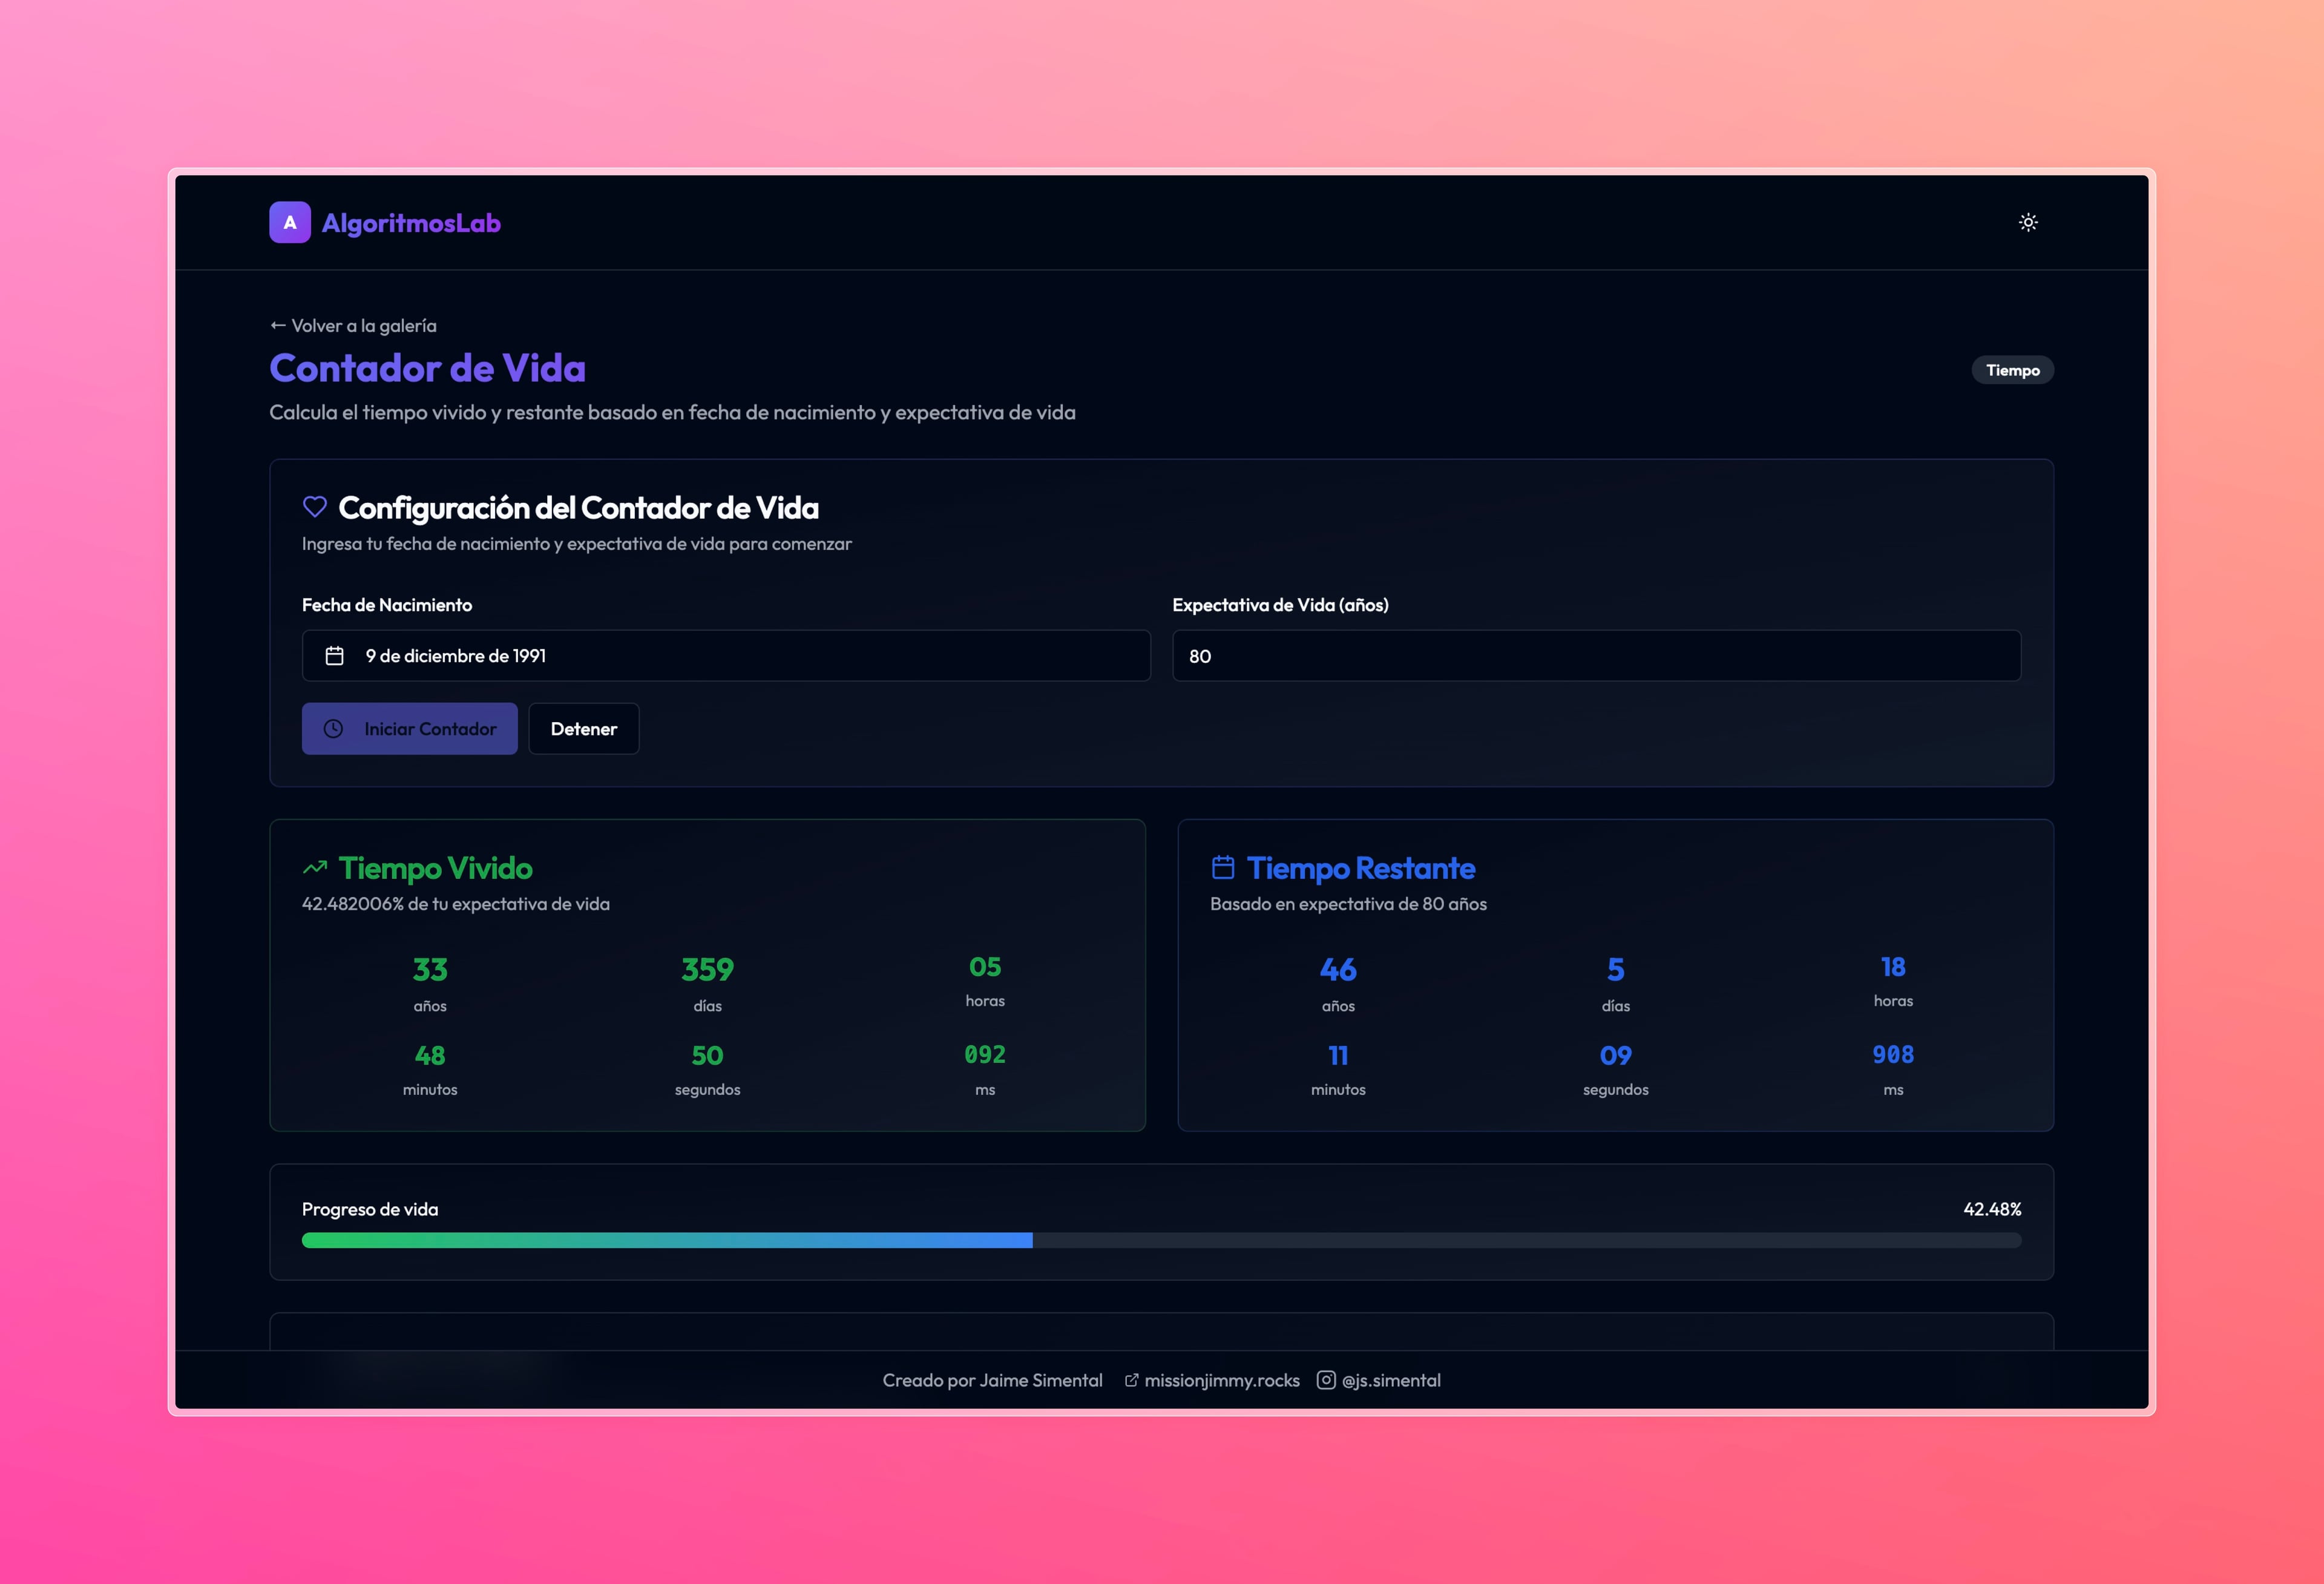This screenshot has height=1584, width=2324.
Task: Click the Instagram icon in the footer
Action: pyautogui.click(x=1326, y=1380)
